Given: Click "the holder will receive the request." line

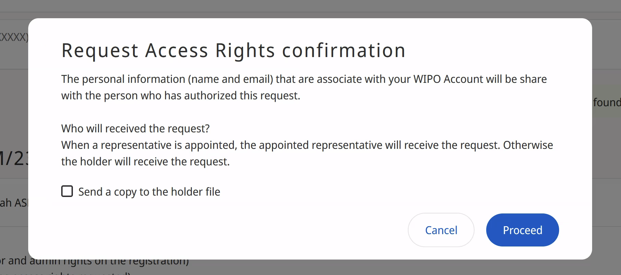Looking at the screenshot, I should click(x=145, y=162).
